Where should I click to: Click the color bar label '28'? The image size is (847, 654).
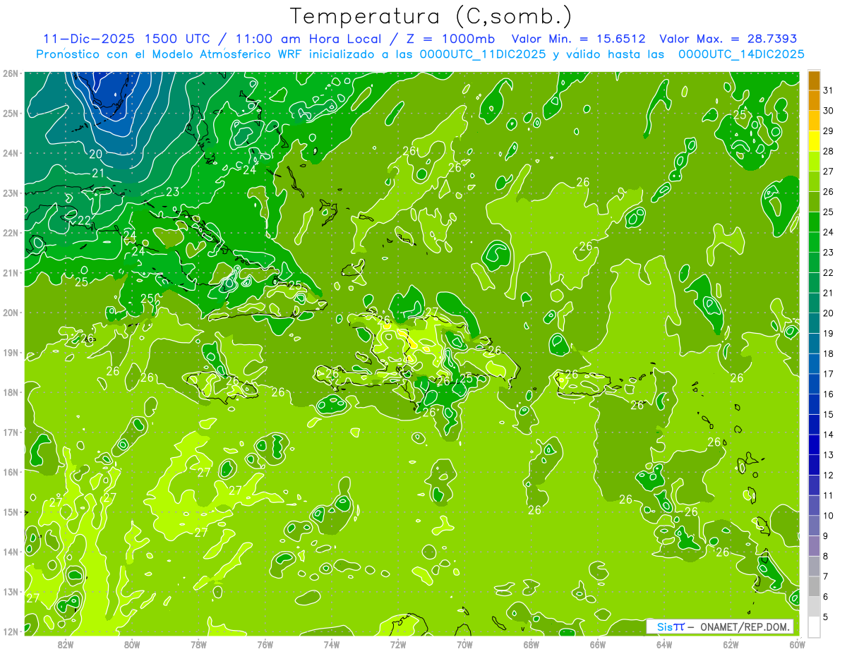click(x=829, y=151)
